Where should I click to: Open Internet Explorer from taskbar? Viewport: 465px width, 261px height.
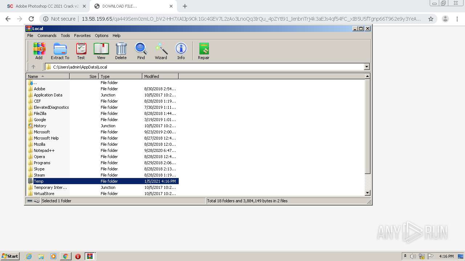29,256
